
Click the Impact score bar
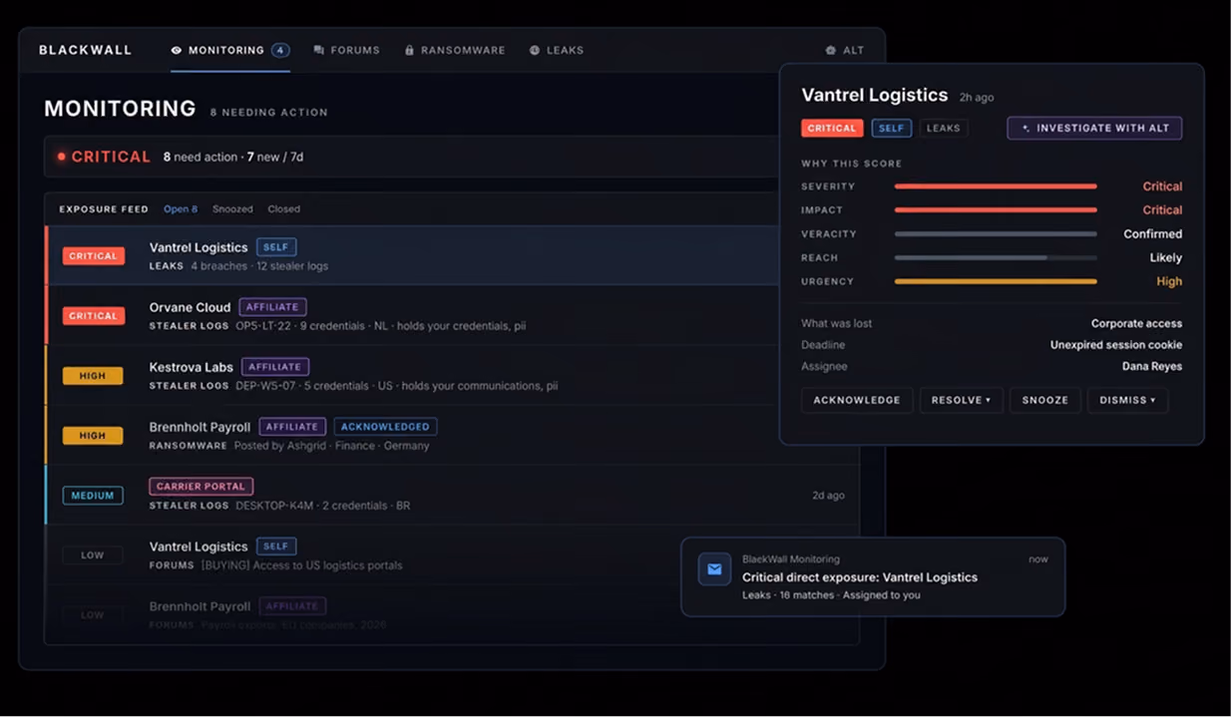click(996, 210)
